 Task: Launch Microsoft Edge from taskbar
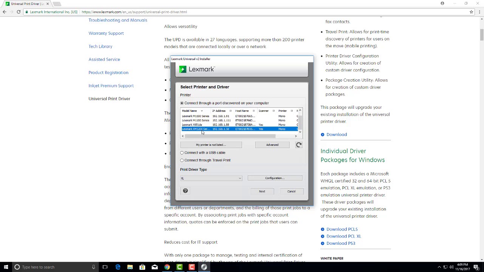(118, 267)
